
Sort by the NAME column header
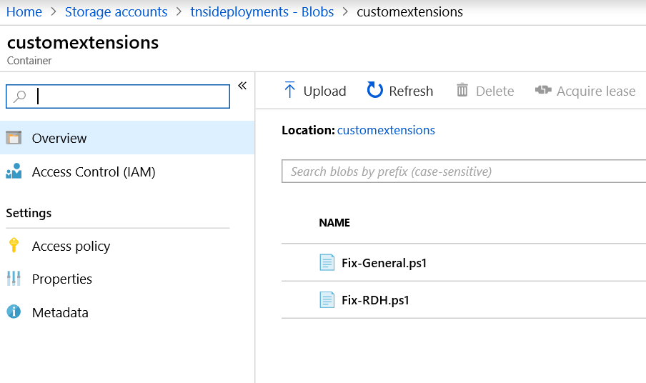pos(334,223)
